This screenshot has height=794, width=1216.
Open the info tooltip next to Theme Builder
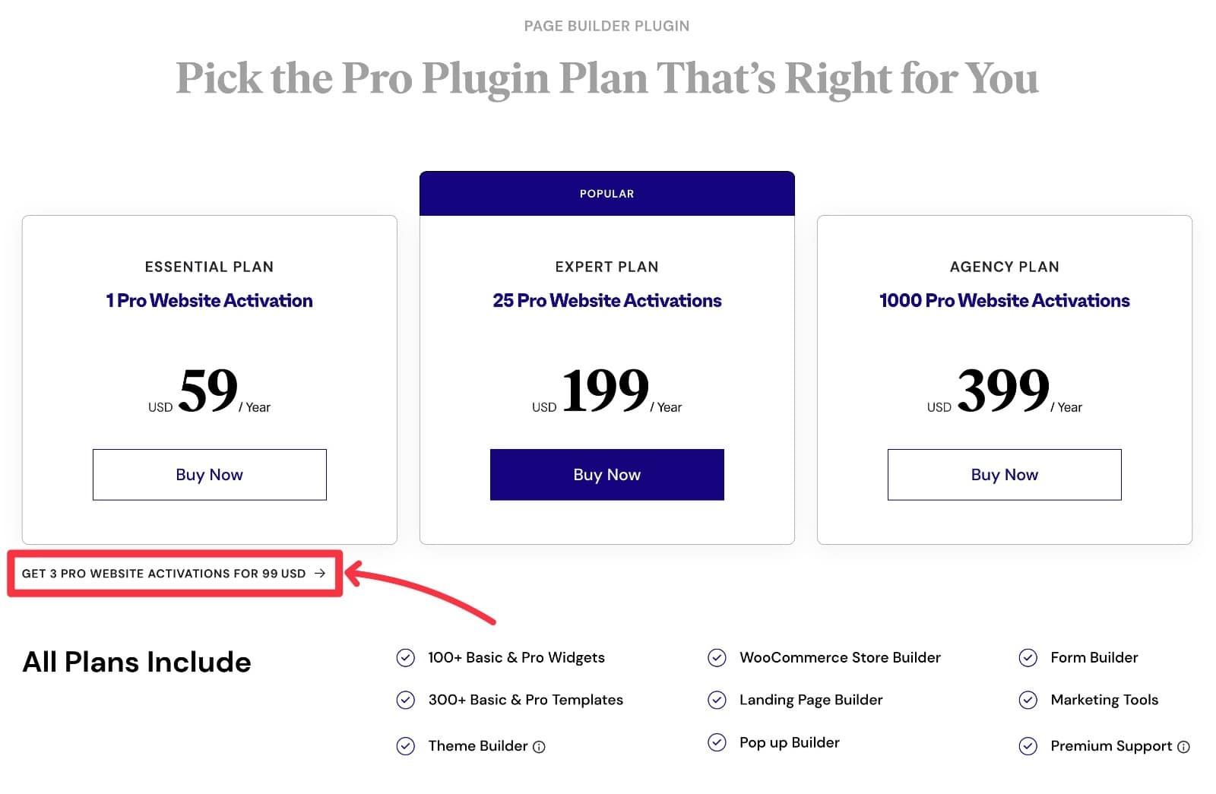pyautogui.click(x=540, y=747)
